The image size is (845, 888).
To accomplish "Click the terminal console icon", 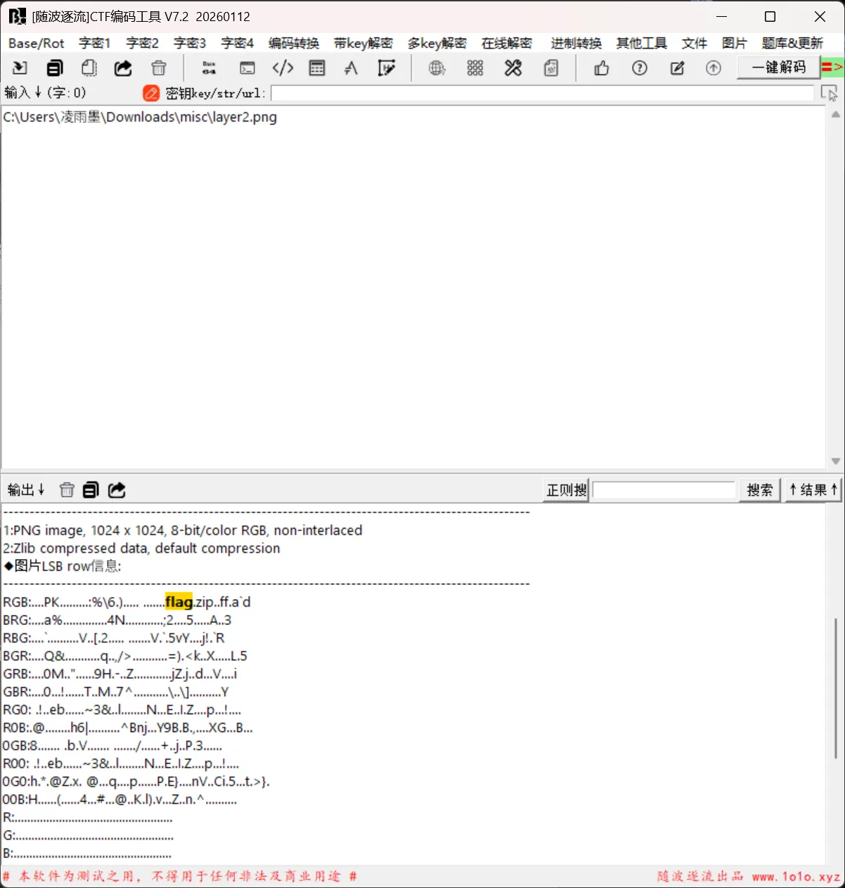I will [x=247, y=67].
